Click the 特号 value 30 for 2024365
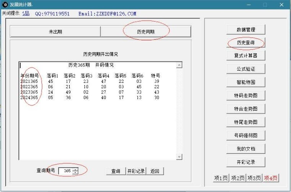The width and height of the screenshot is (291, 192). (x=157, y=97)
